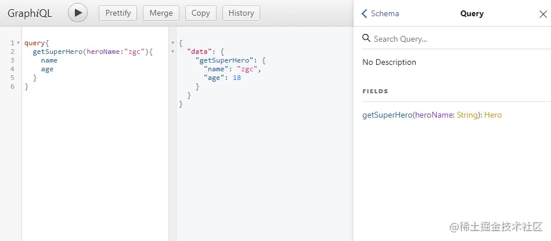Image resolution: width=551 pixels, height=241 pixels.
Task: Open the getSuperHero field documentation
Action: coord(386,115)
